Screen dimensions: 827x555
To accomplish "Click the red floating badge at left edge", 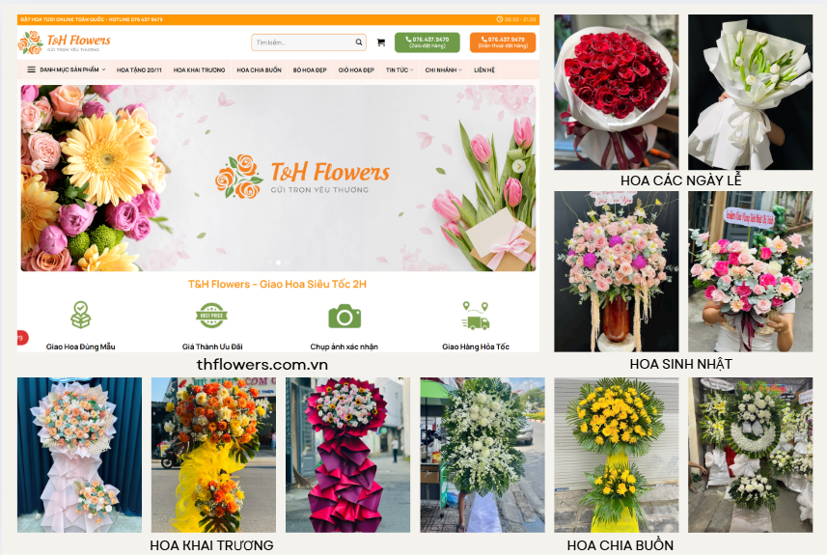I will [x=23, y=338].
